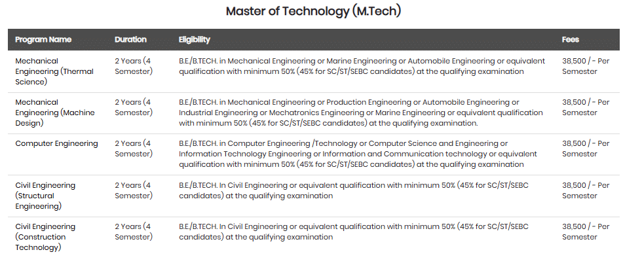Click the Eligibility column header
This screenshot has height=267, width=623.
click(x=194, y=40)
